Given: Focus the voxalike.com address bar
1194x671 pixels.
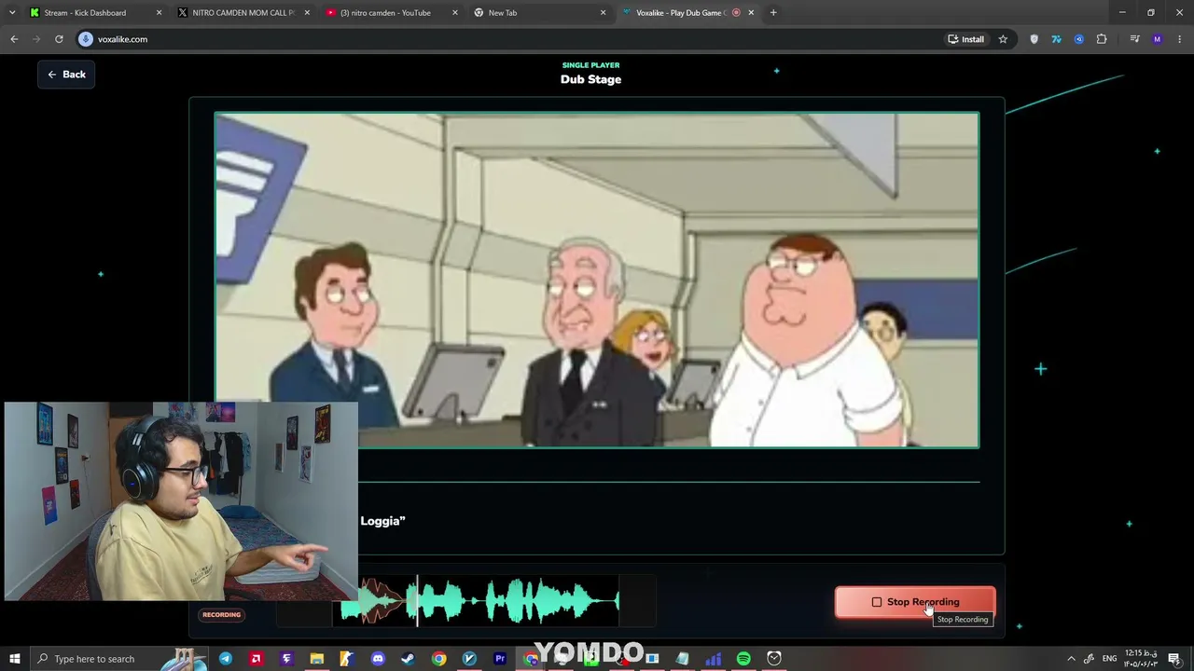Looking at the screenshot, I should 504,39.
